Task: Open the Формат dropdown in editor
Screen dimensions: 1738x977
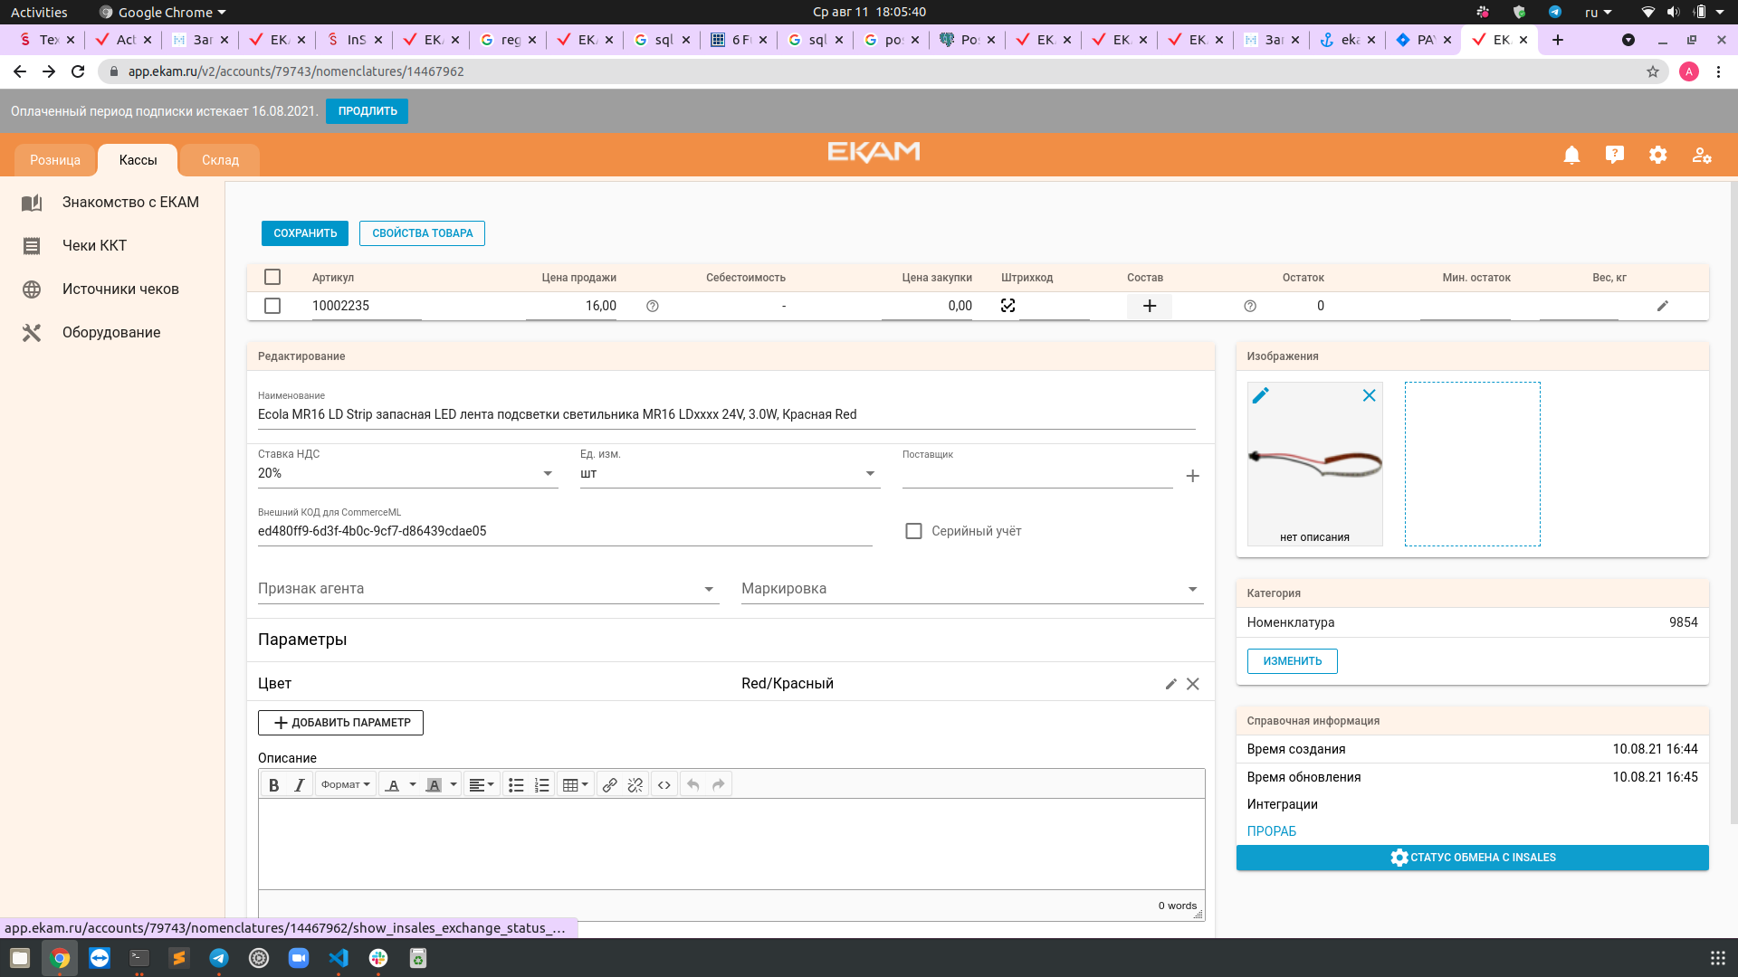Action: tap(346, 785)
